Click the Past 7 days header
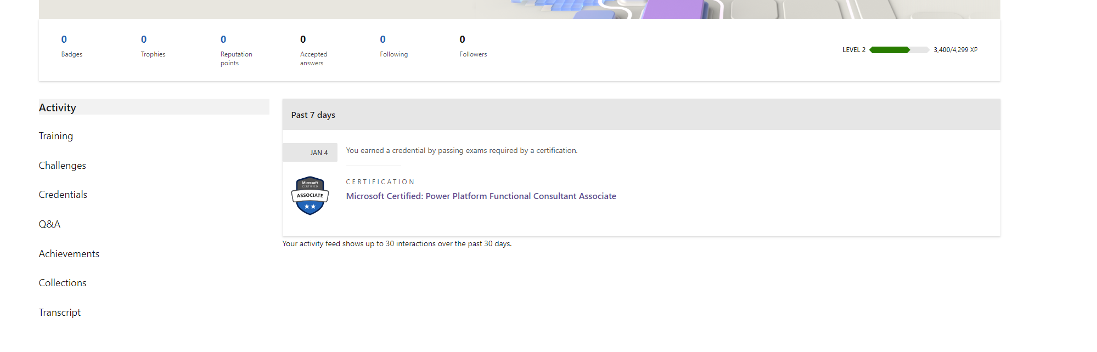Screen dimensions: 1097x352 (641, 115)
